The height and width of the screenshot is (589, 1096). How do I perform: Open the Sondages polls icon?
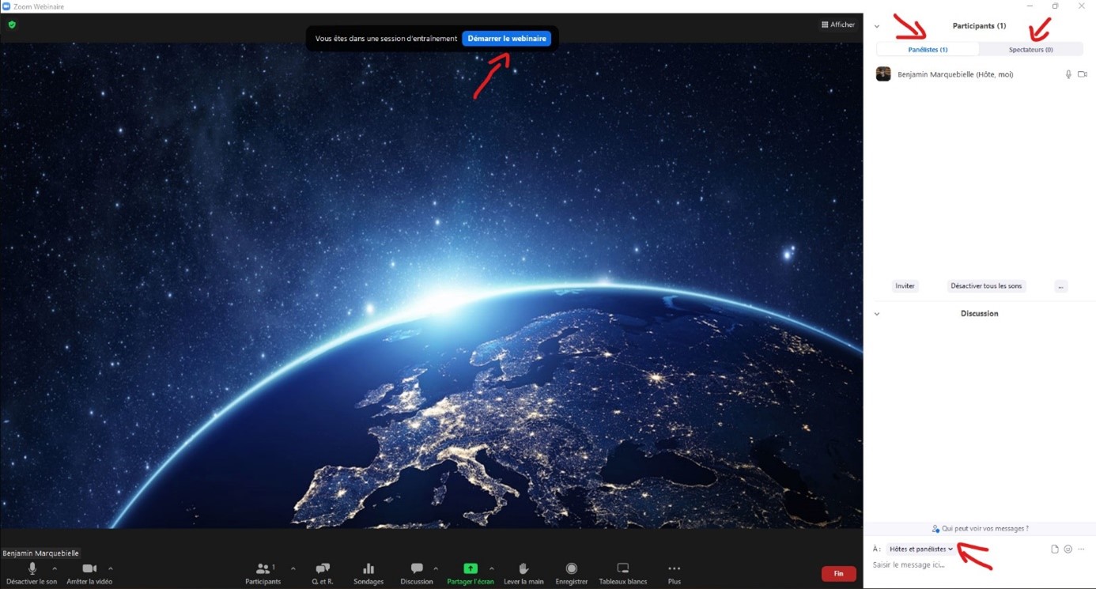point(368,569)
